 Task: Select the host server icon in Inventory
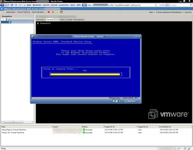(7, 19)
